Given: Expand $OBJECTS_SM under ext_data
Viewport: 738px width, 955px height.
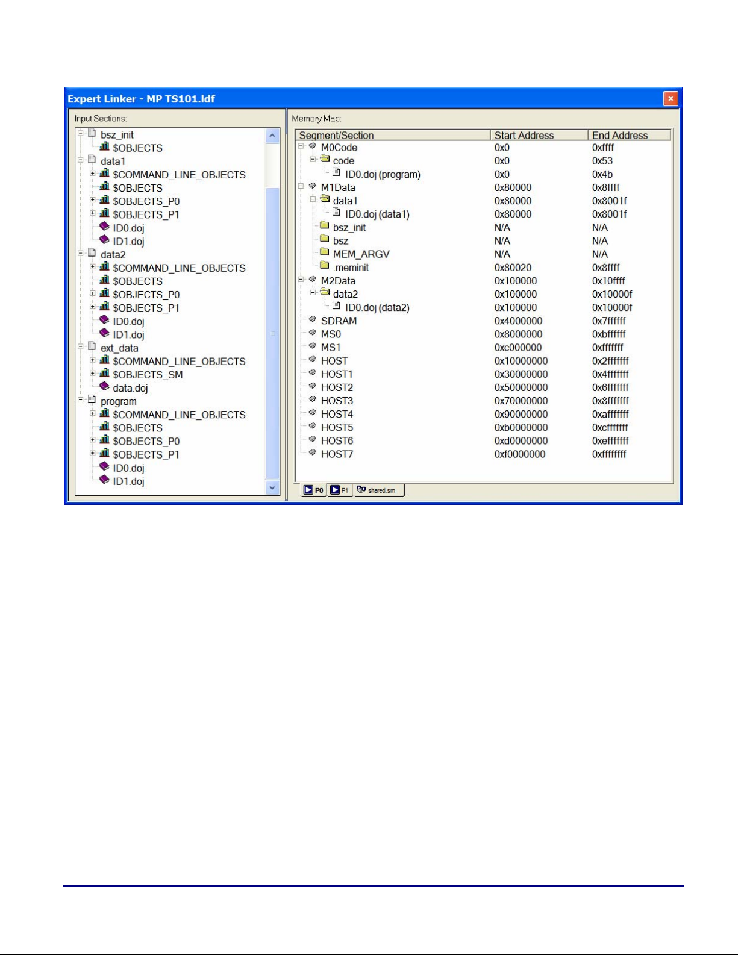Looking at the screenshot, I should click(x=93, y=374).
